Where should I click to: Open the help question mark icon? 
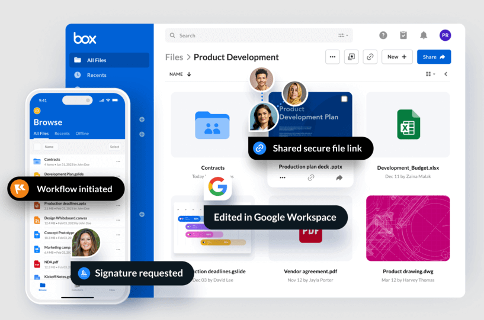383,35
